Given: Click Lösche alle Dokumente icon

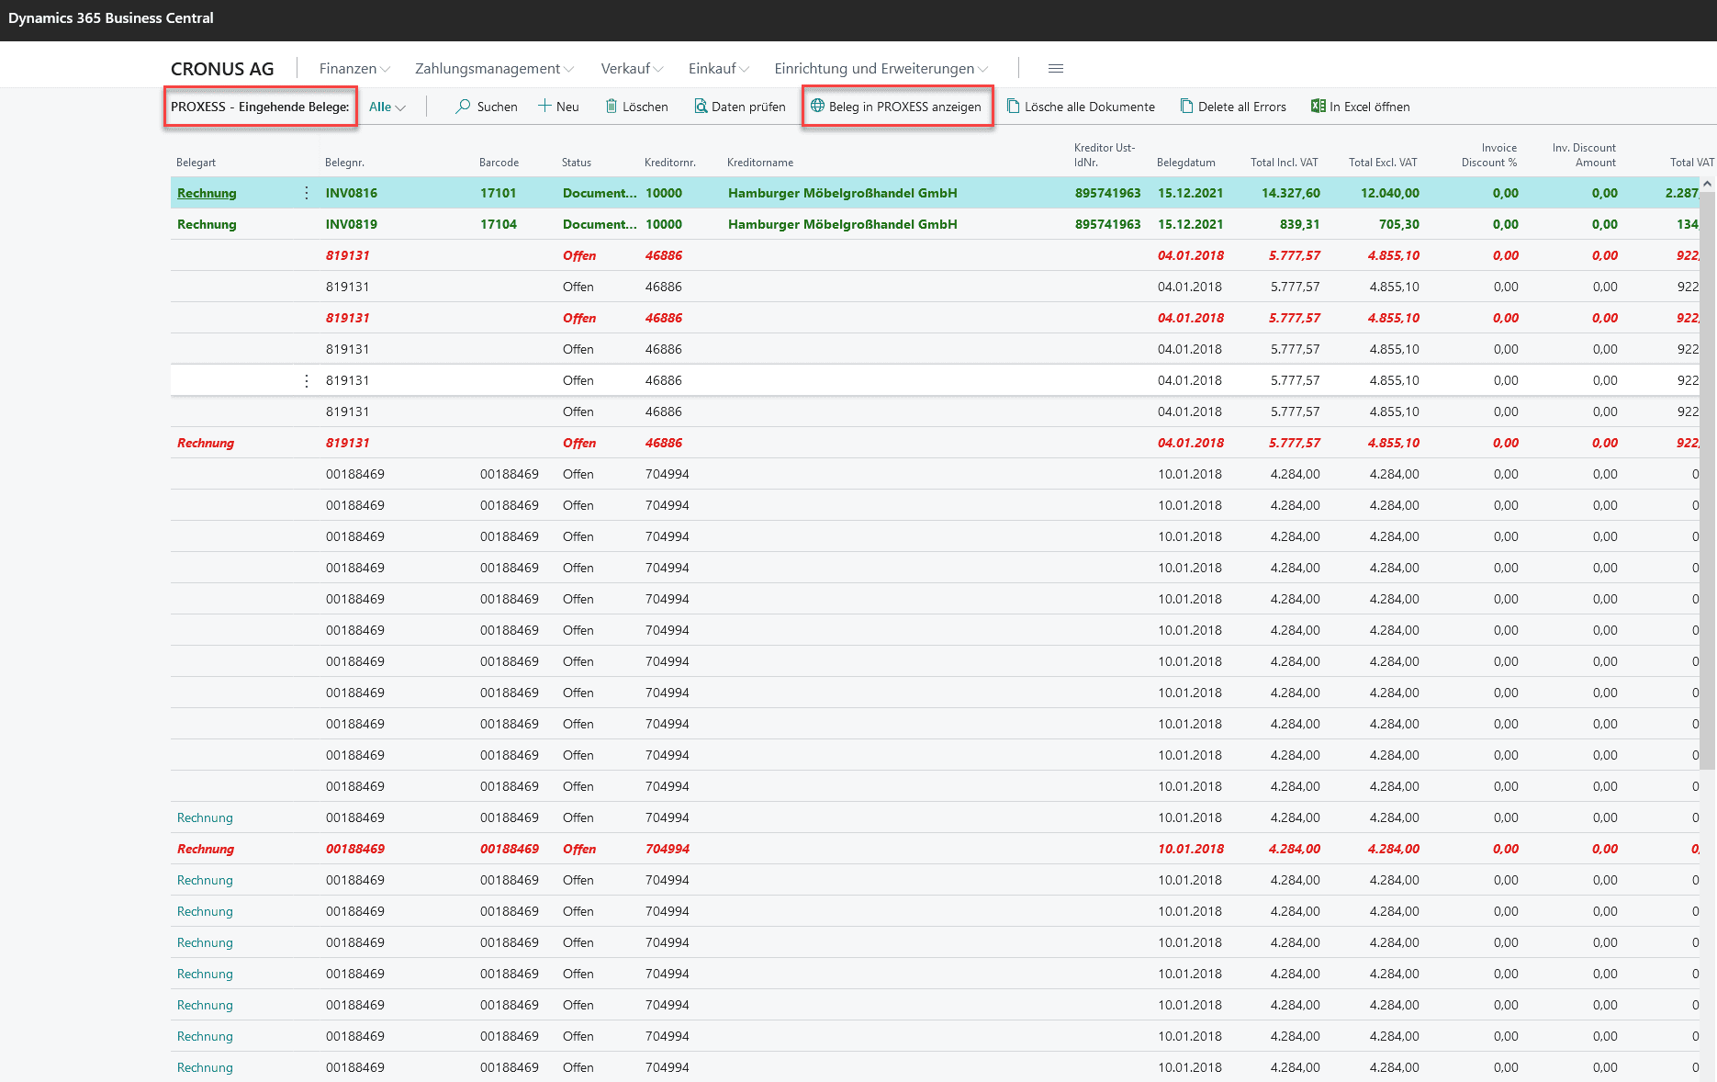Looking at the screenshot, I should point(1013,107).
